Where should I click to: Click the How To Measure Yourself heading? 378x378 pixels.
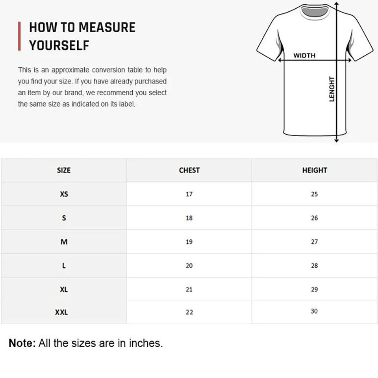tap(82, 36)
